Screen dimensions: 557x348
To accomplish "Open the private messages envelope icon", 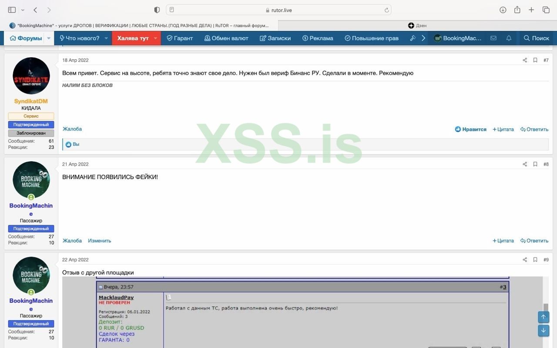I will [493, 38].
